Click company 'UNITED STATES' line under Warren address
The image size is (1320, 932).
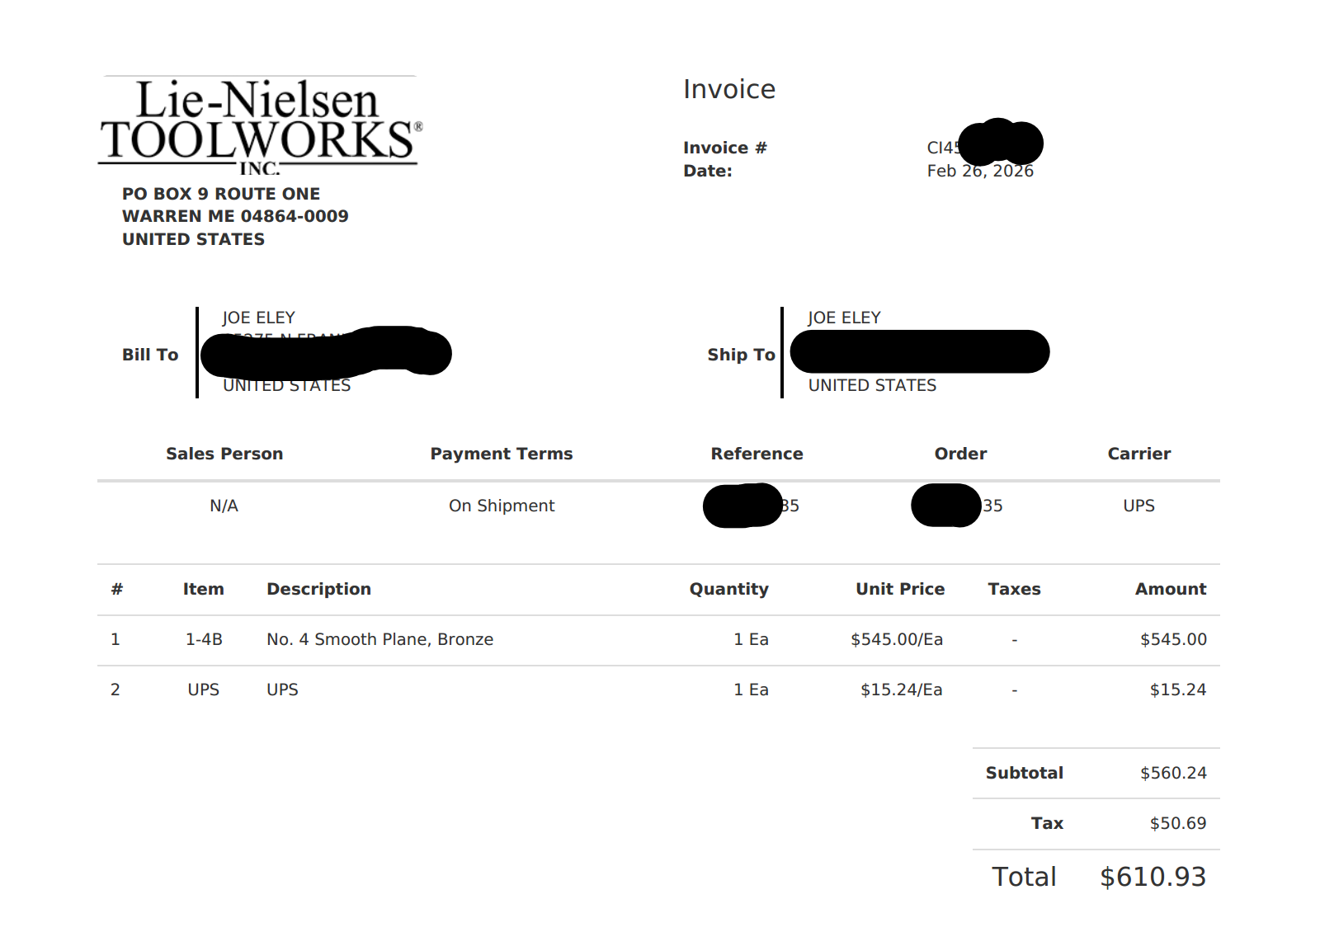click(193, 239)
